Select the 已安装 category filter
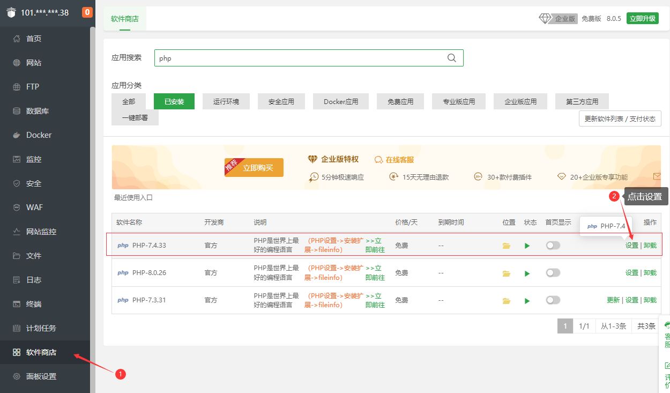Viewport: 670px width, 393px height. [x=174, y=101]
